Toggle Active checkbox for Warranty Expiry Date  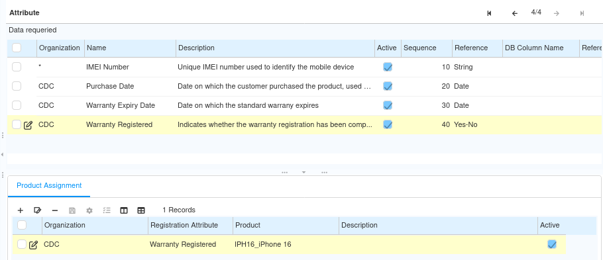click(x=388, y=106)
